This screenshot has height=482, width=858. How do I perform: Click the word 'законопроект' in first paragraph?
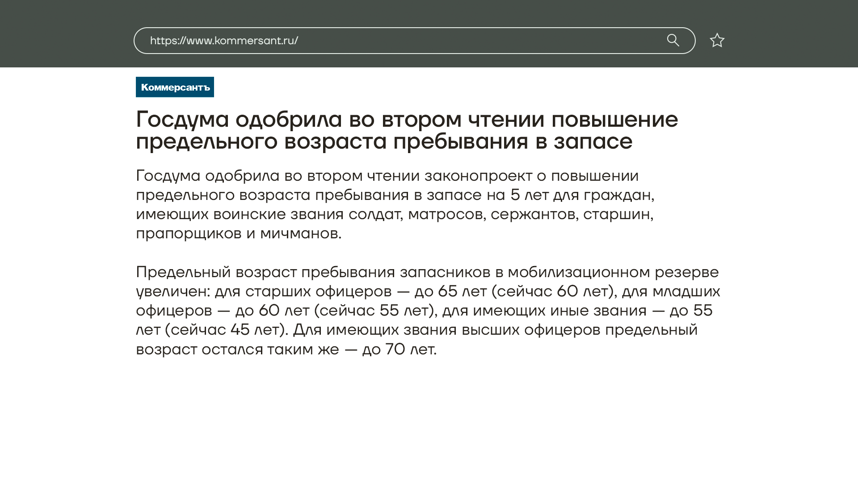coord(478,176)
